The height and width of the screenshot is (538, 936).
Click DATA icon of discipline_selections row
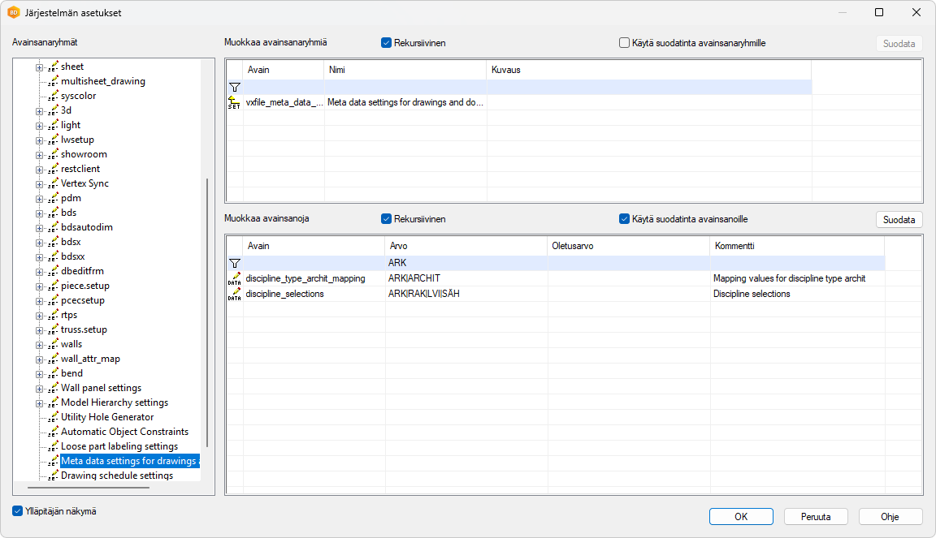[x=234, y=294]
